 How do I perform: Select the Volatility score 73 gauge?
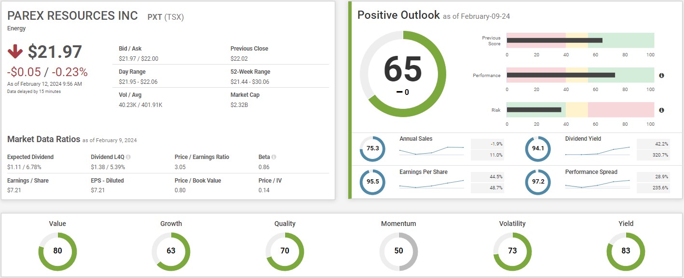click(x=512, y=251)
